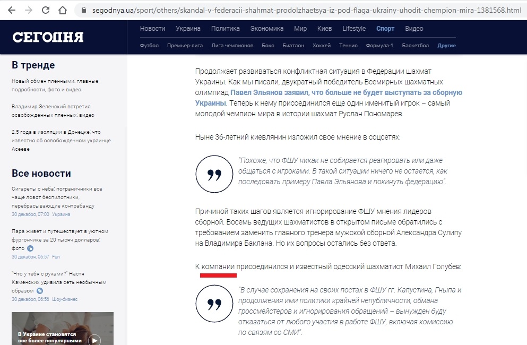The image size is (527, 345).
Task: Reload the page with the refresh icon
Action: tap(45, 10)
